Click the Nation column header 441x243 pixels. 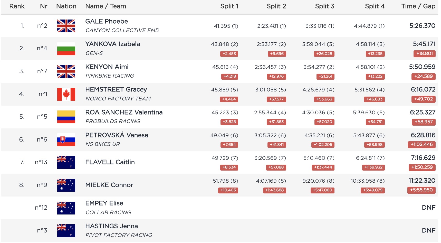click(66, 6)
